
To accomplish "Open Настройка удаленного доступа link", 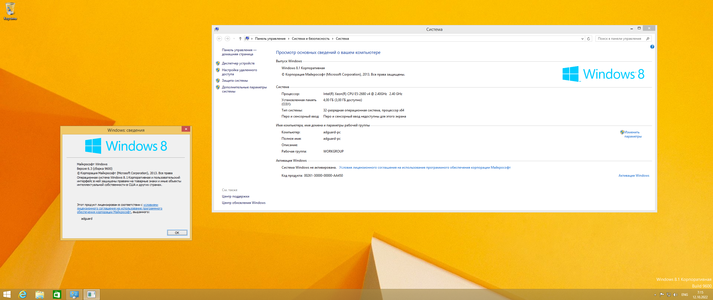I will click(x=239, y=72).
